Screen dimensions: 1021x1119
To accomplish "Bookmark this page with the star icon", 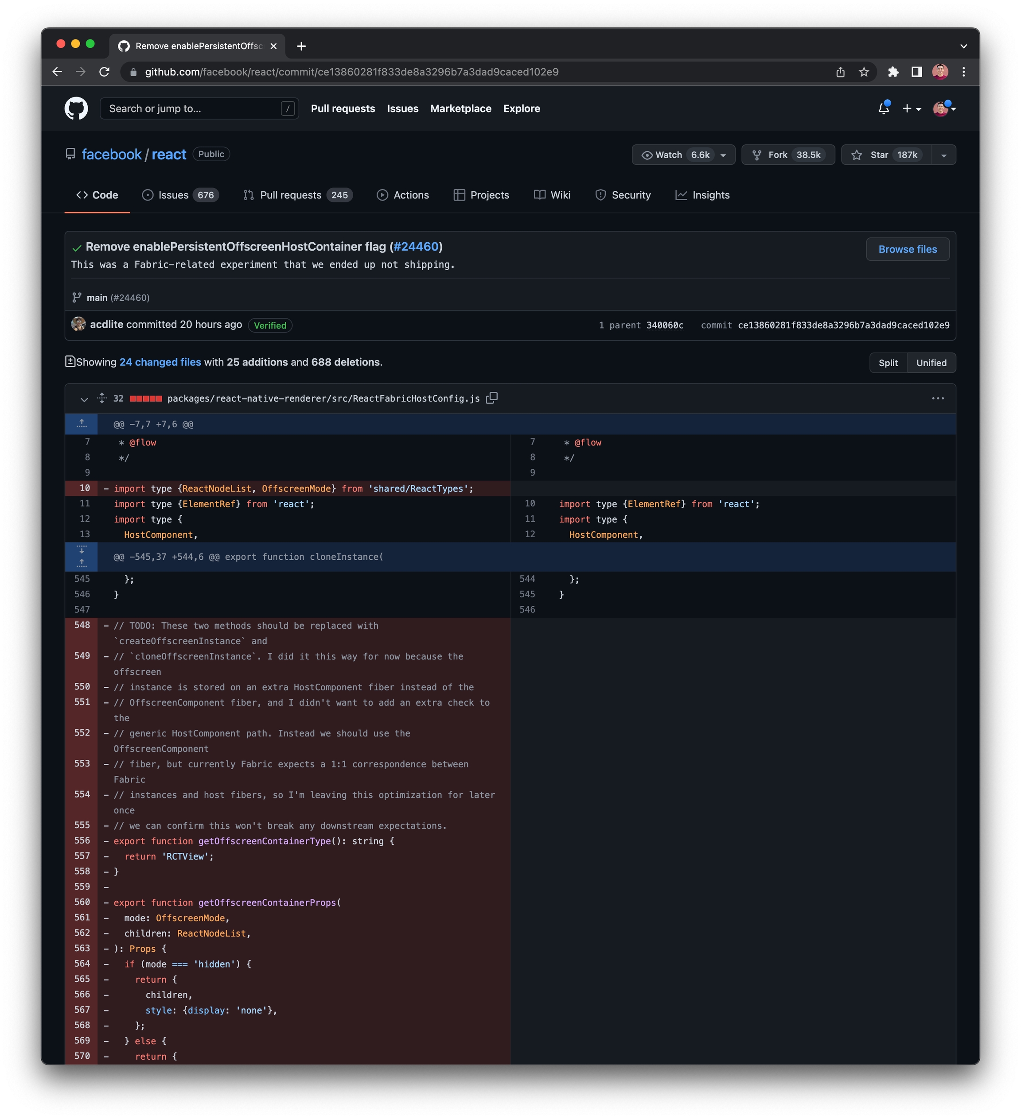I will coord(864,72).
